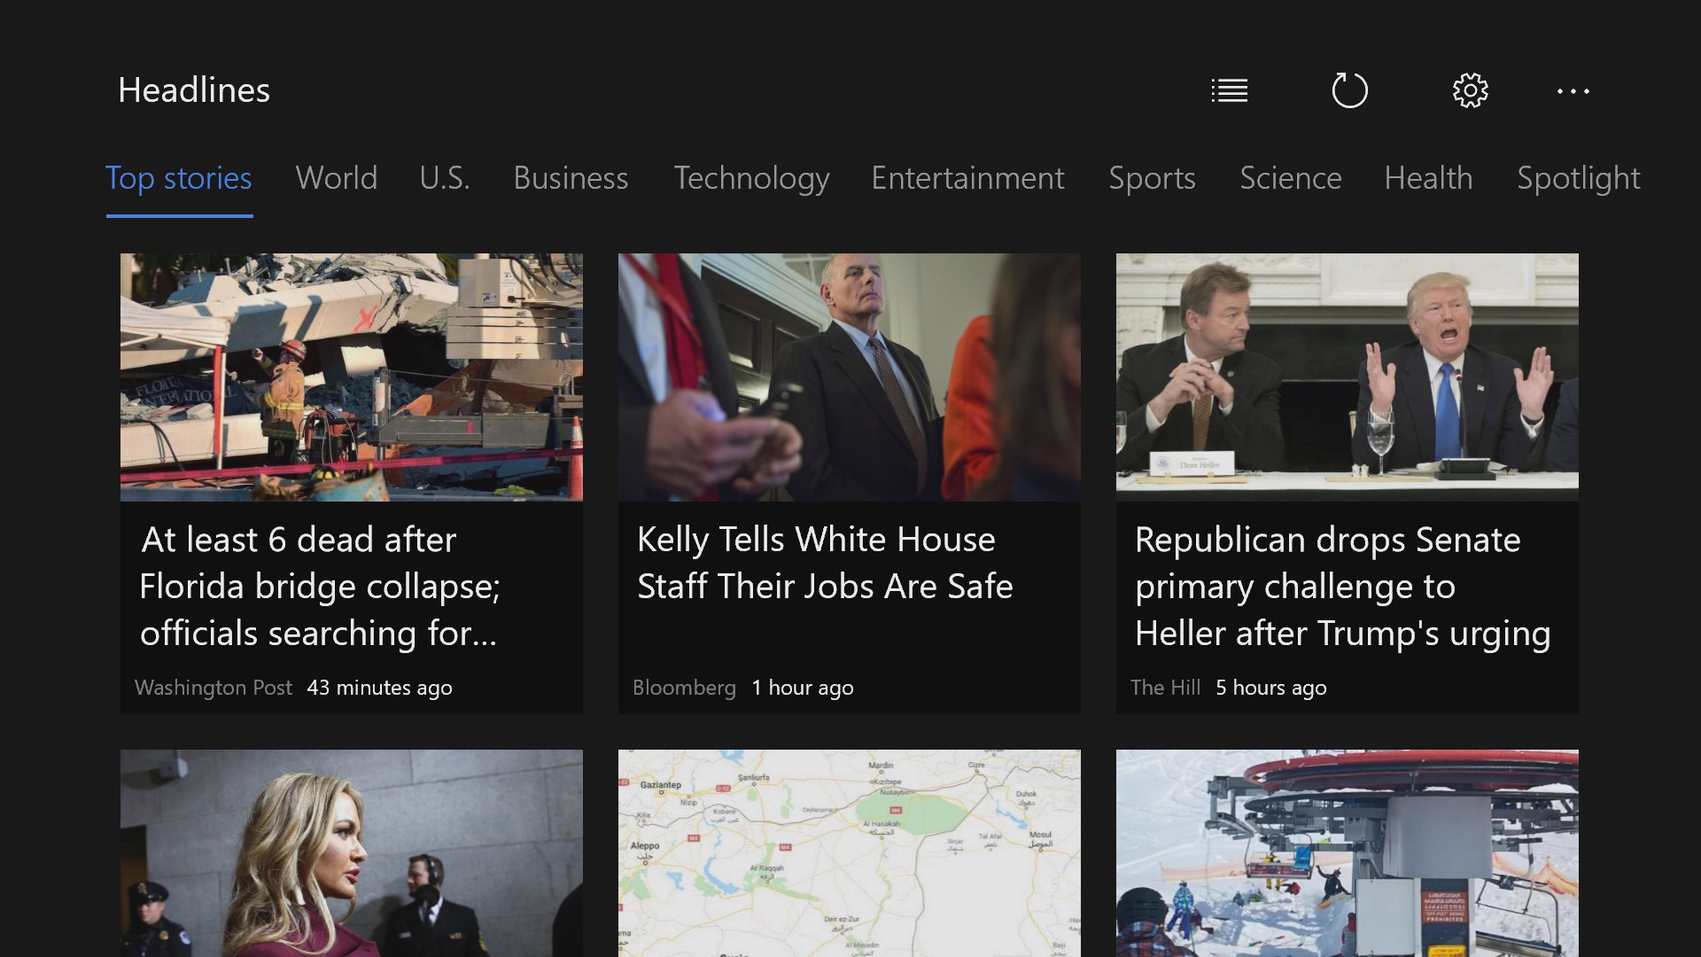
Task: Select the Top stories tab
Action: [x=179, y=178]
